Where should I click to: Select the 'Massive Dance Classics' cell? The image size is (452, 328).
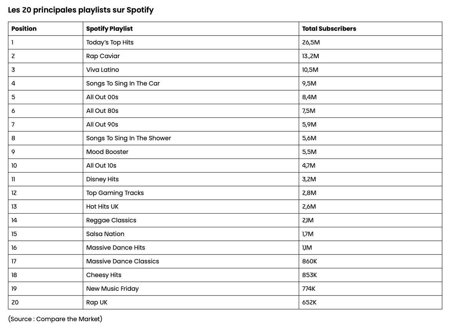[x=123, y=261]
